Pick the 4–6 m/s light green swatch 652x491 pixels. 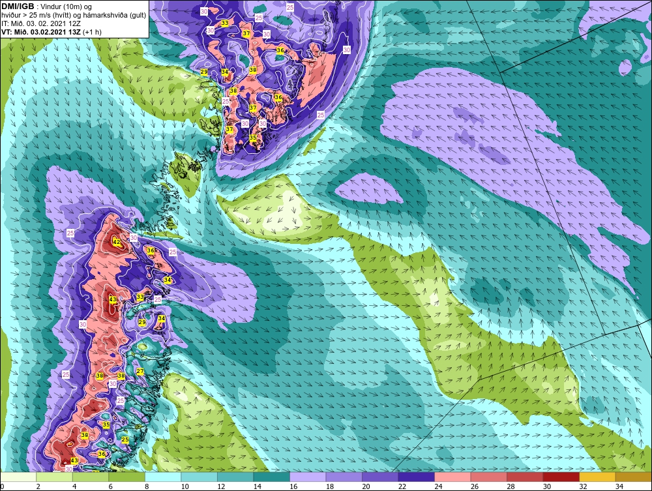coord(91,477)
